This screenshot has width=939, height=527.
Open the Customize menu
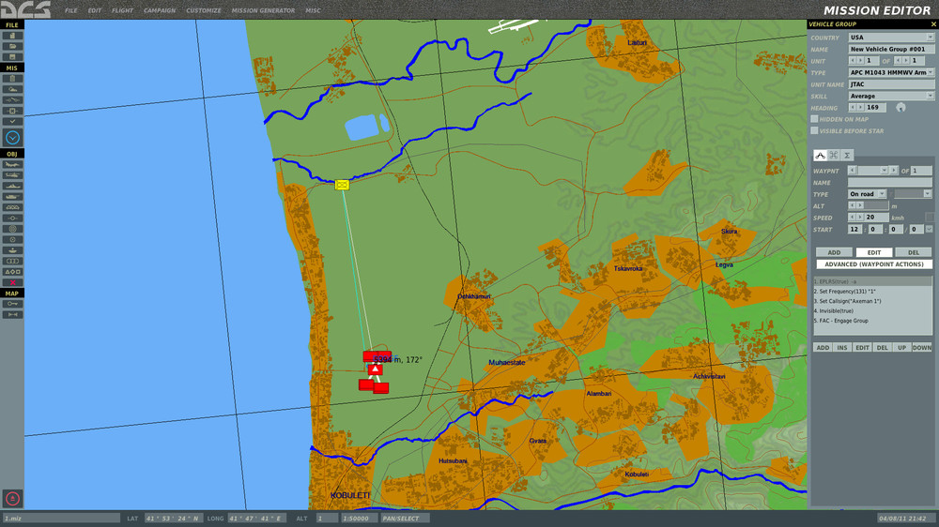pyautogui.click(x=204, y=10)
